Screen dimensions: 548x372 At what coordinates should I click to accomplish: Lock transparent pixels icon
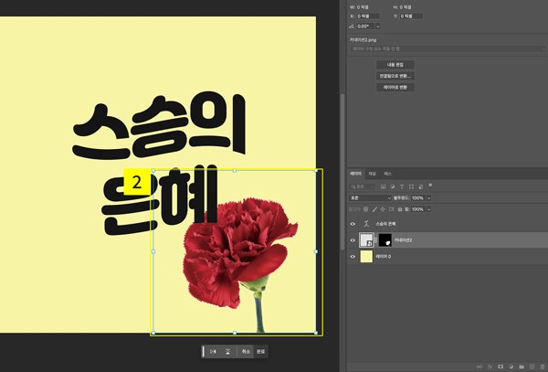[365, 209]
